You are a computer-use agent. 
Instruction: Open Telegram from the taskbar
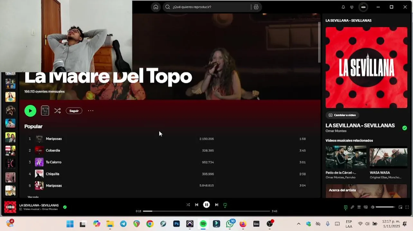click(123, 224)
